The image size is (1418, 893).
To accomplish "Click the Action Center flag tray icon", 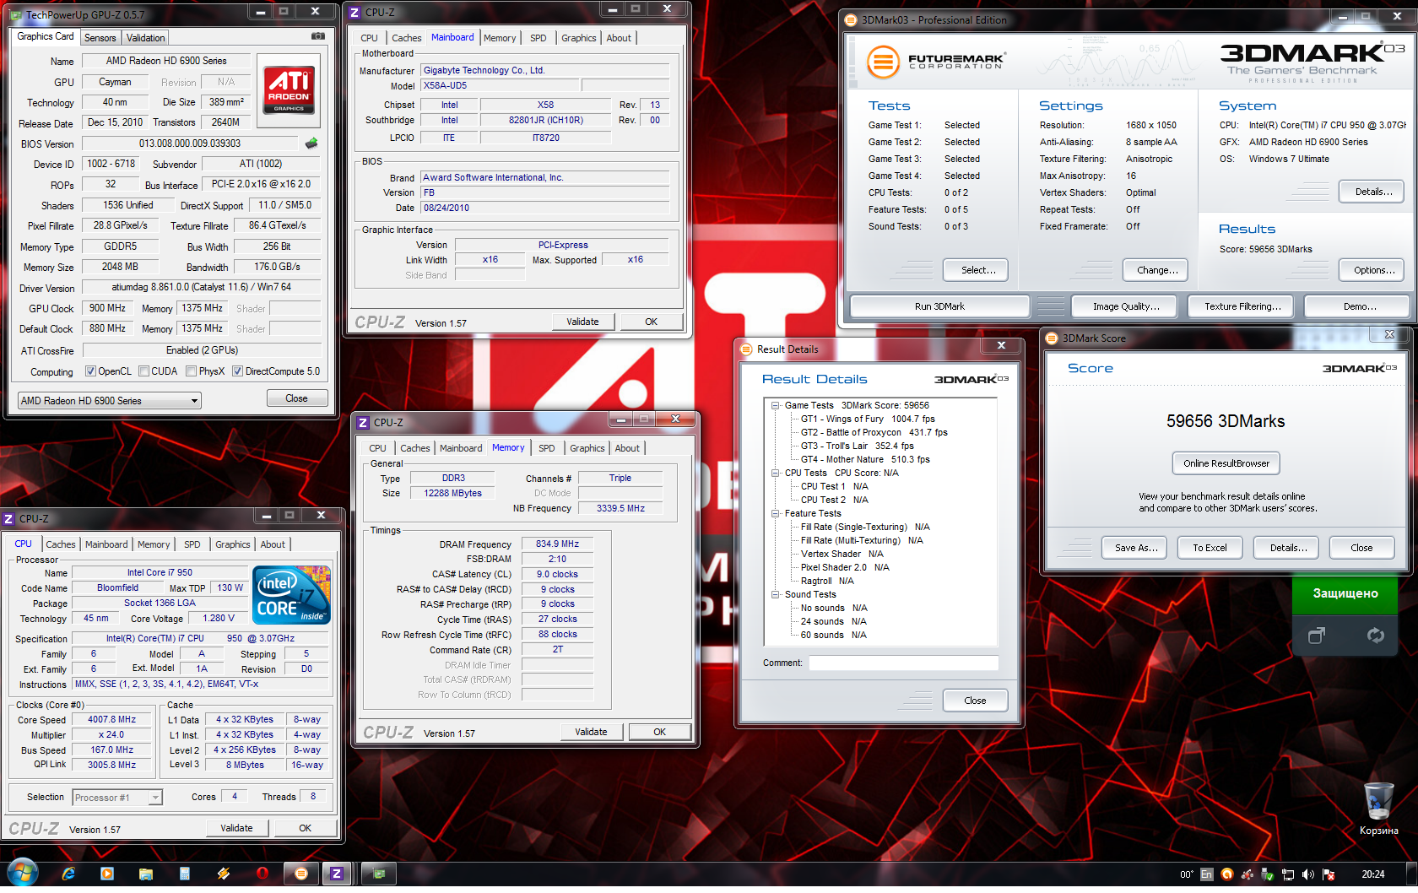I will (x=1329, y=874).
